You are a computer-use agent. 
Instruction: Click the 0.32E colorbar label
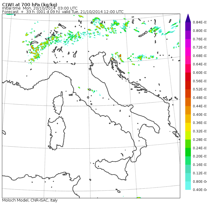[200, 131]
